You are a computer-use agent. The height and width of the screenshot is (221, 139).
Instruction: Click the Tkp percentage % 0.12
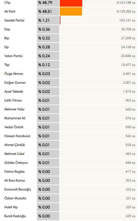[x=48, y=65]
